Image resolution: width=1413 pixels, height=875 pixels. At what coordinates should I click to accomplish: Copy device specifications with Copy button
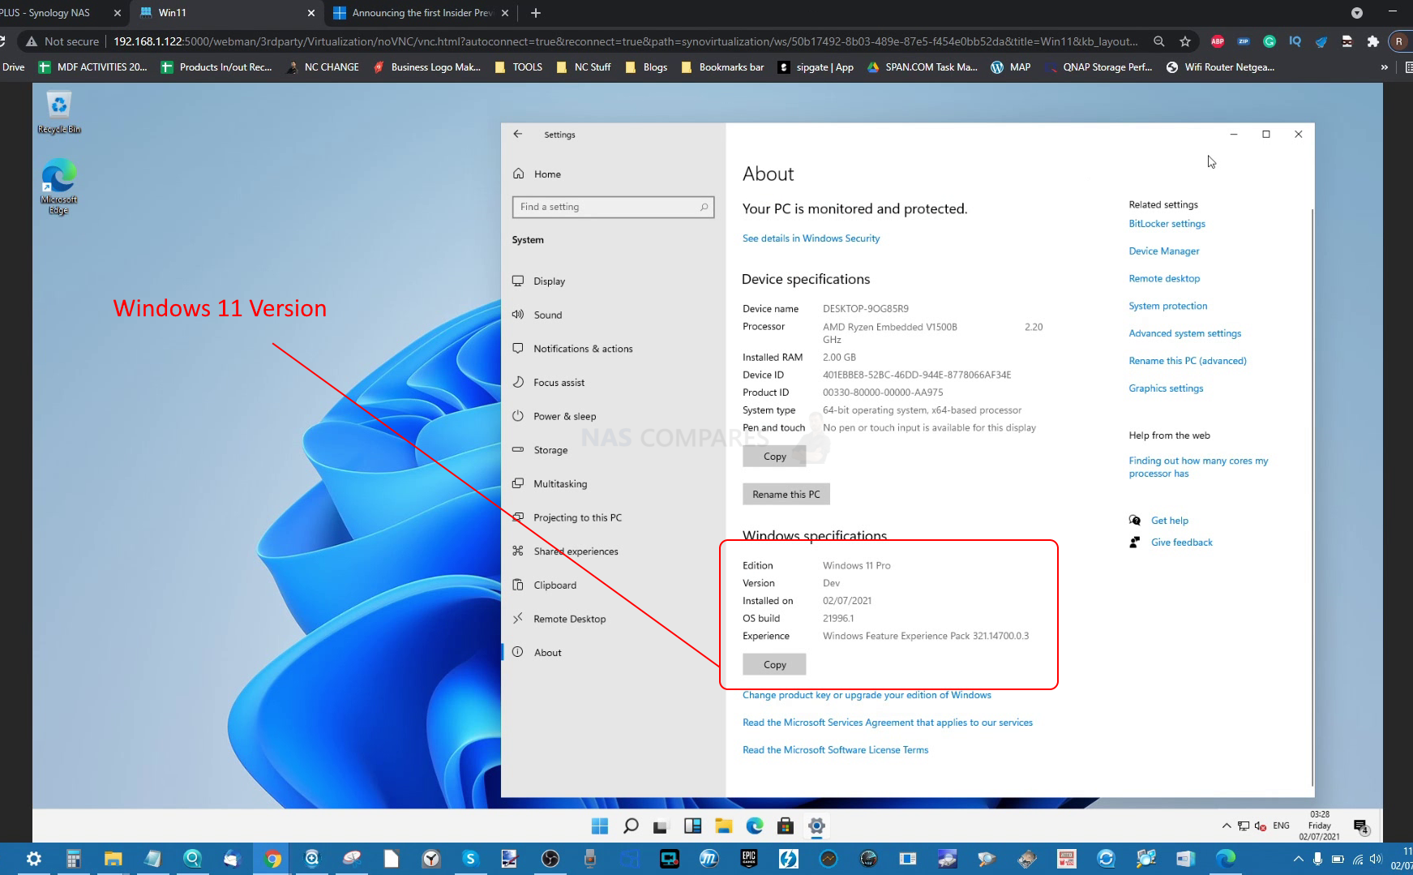pyautogui.click(x=774, y=457)
